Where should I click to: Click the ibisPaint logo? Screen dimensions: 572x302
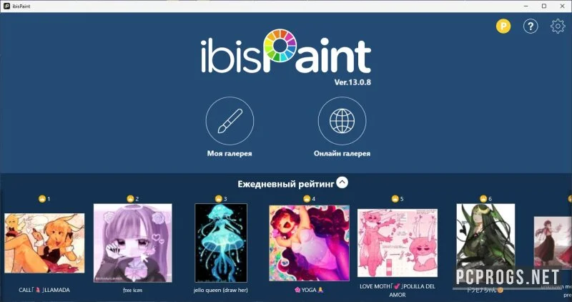pyautogui.click(x=285, y=51)
